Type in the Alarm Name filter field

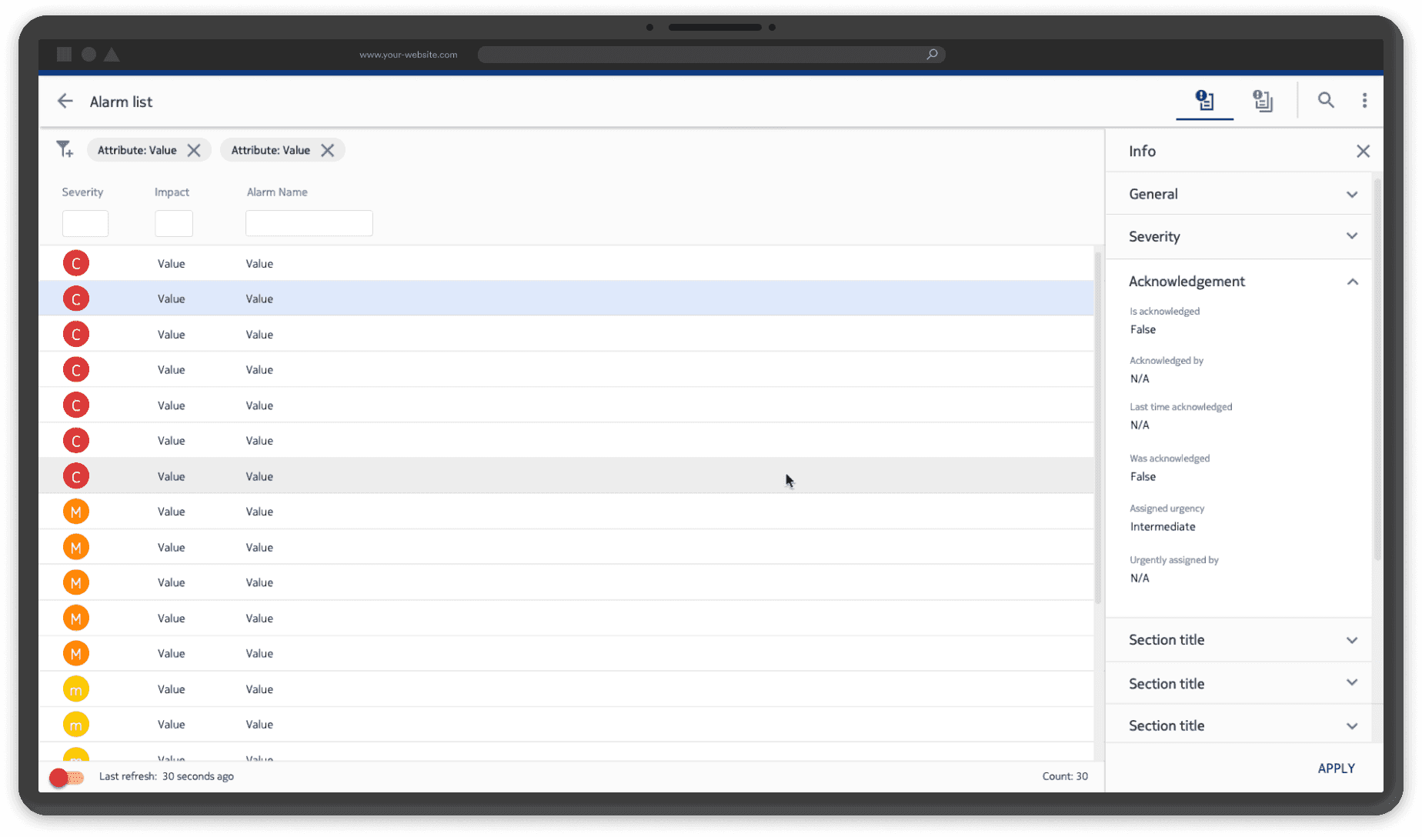[x=309, y=223]
